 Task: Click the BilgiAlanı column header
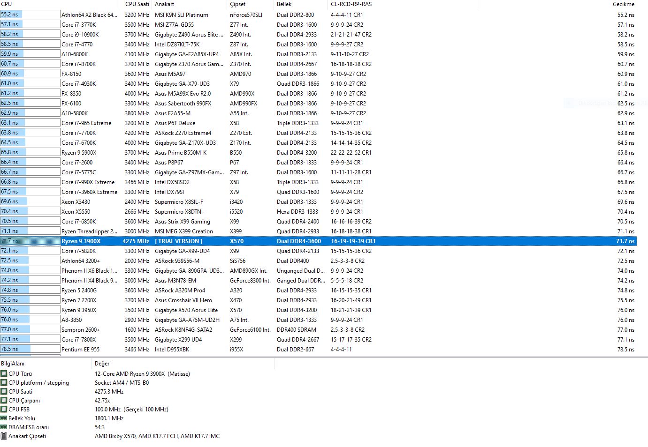click(46, 363)
